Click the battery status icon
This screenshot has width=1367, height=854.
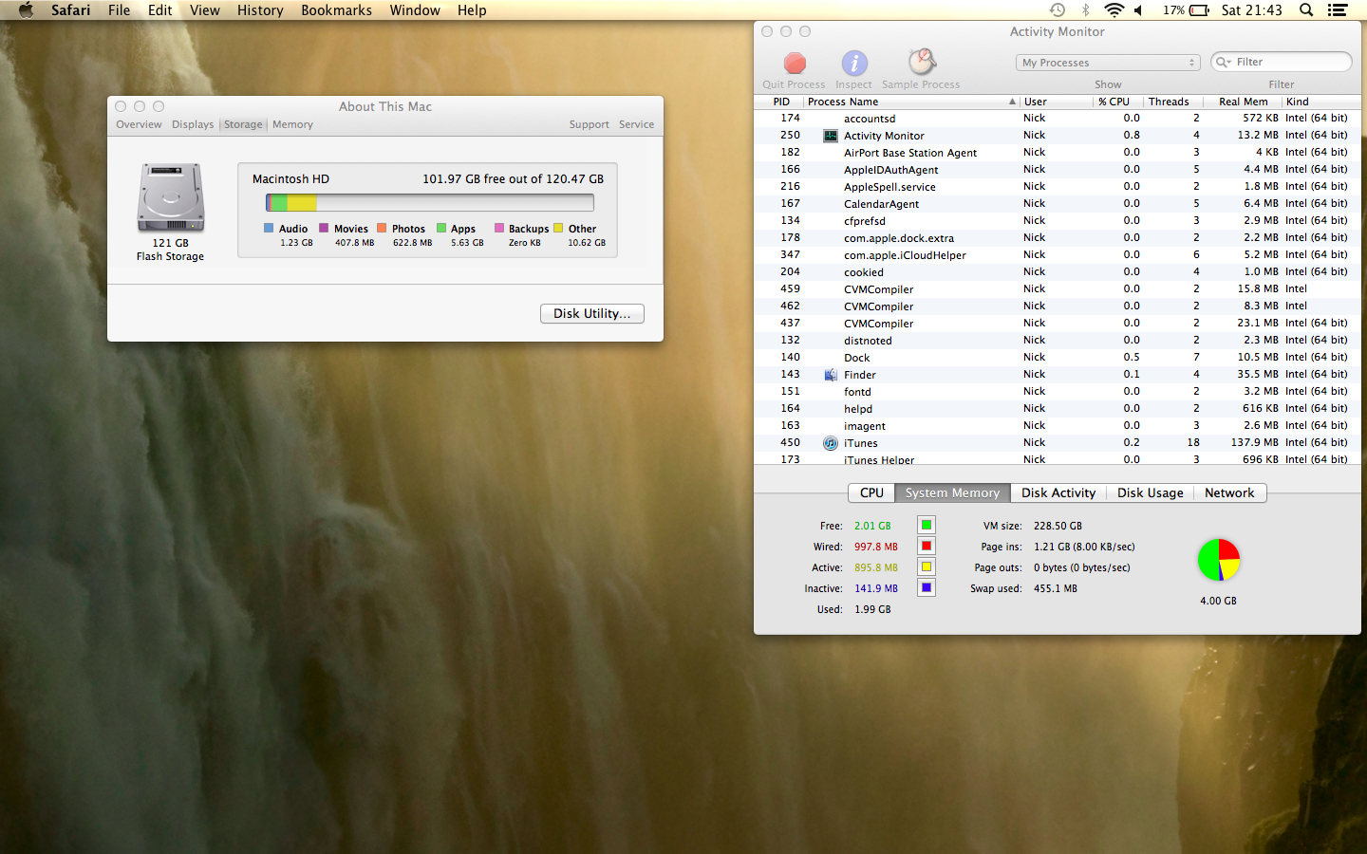pyautogui.click(x=1199, y=9)
